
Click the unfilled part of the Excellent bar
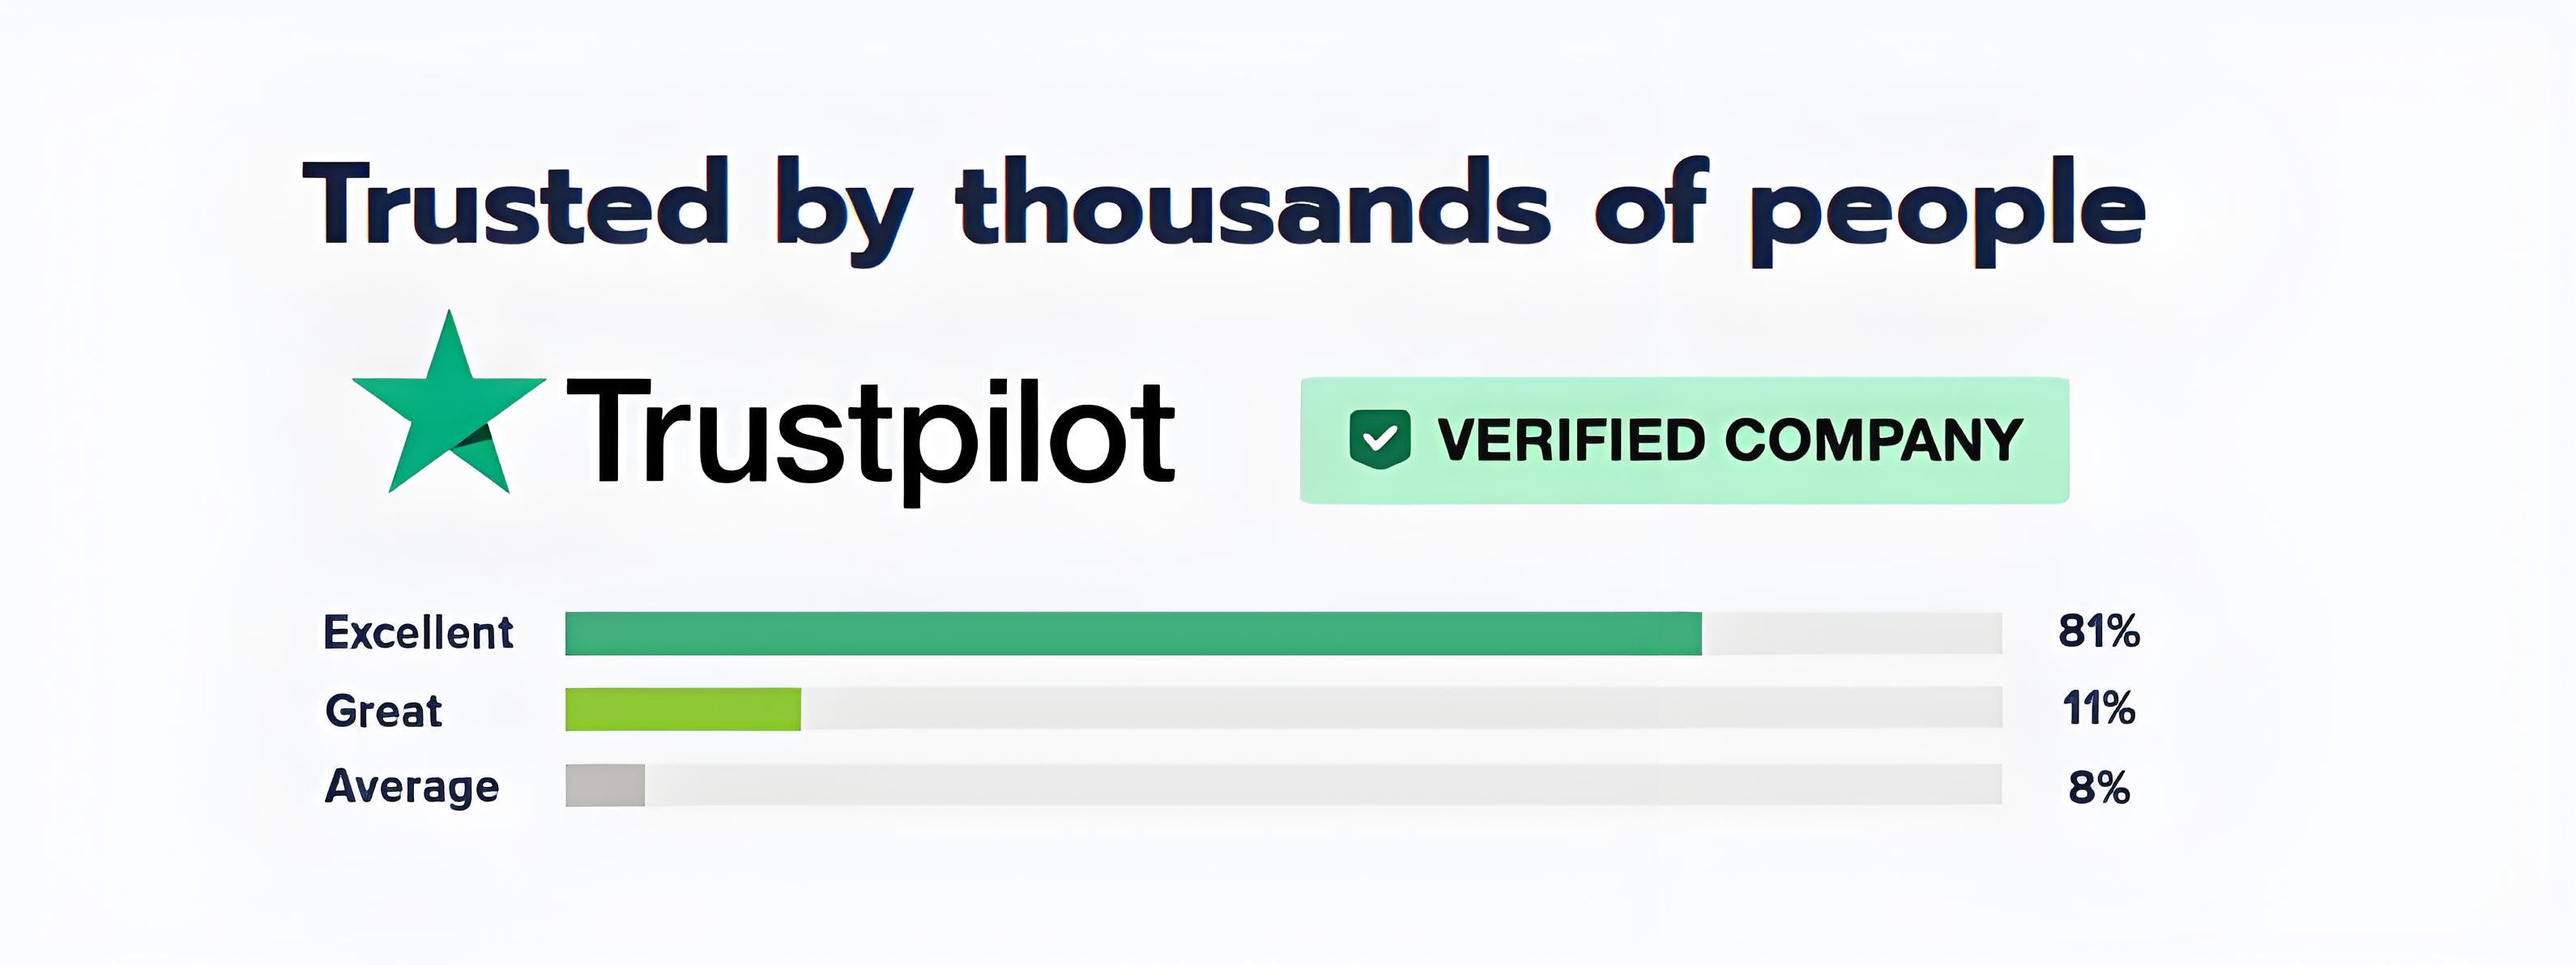[1852, 633]
